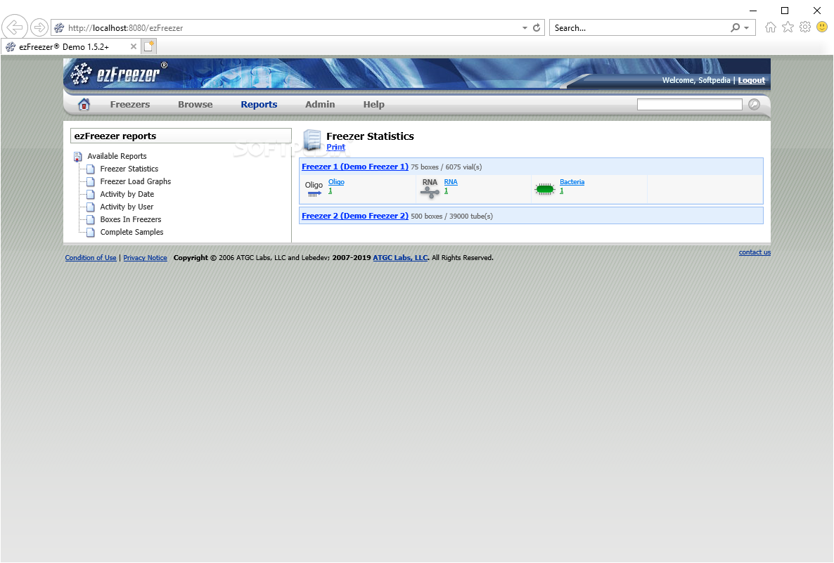
Task: Click the 500 boxes / 39000 tube(s) text
Action: [451, 216]
